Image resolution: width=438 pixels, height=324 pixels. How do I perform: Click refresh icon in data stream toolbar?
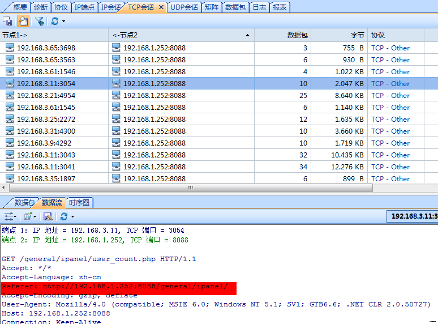[x=64, y=216]
